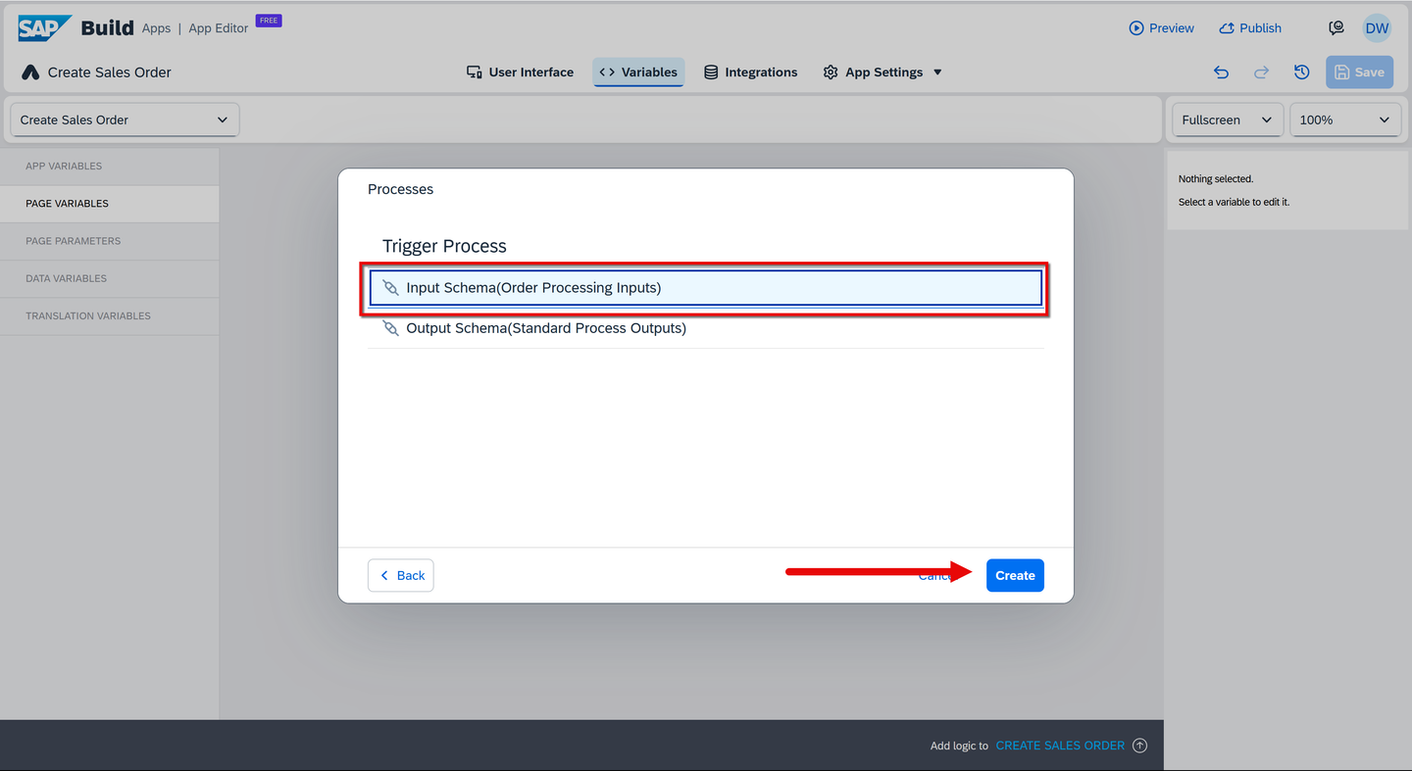Image resolution: width=1412 pixels, height=771 pixels.
Task: Click the App Editor label
Action: click(x=219, y=28)
